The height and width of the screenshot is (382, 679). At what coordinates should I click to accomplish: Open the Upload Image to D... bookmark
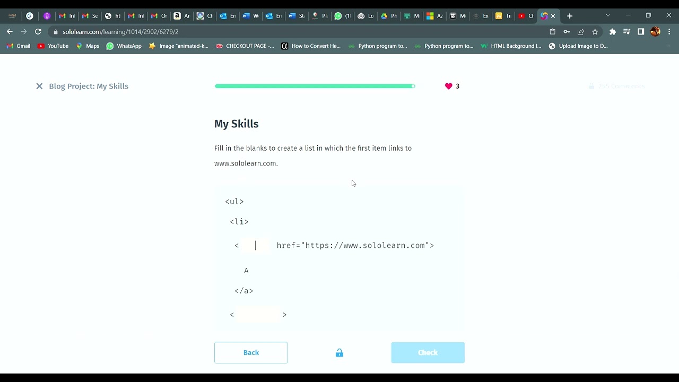pyautogui.click(x=578, y=46)
